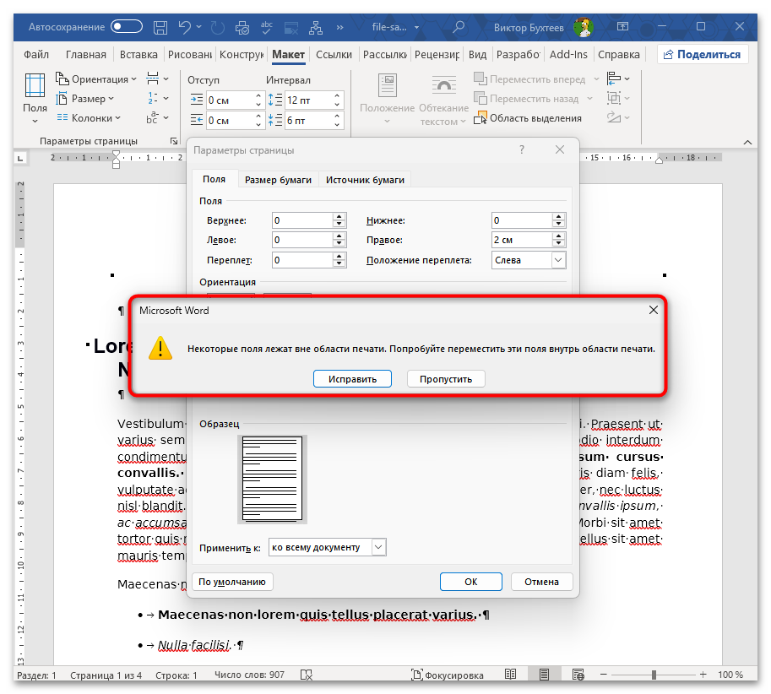Adjust the zoom slider in the status bar
Screen dimensions: 771x694
(654, 675)
